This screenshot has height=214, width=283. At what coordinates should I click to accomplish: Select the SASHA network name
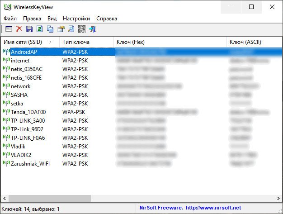click(19, 95)
